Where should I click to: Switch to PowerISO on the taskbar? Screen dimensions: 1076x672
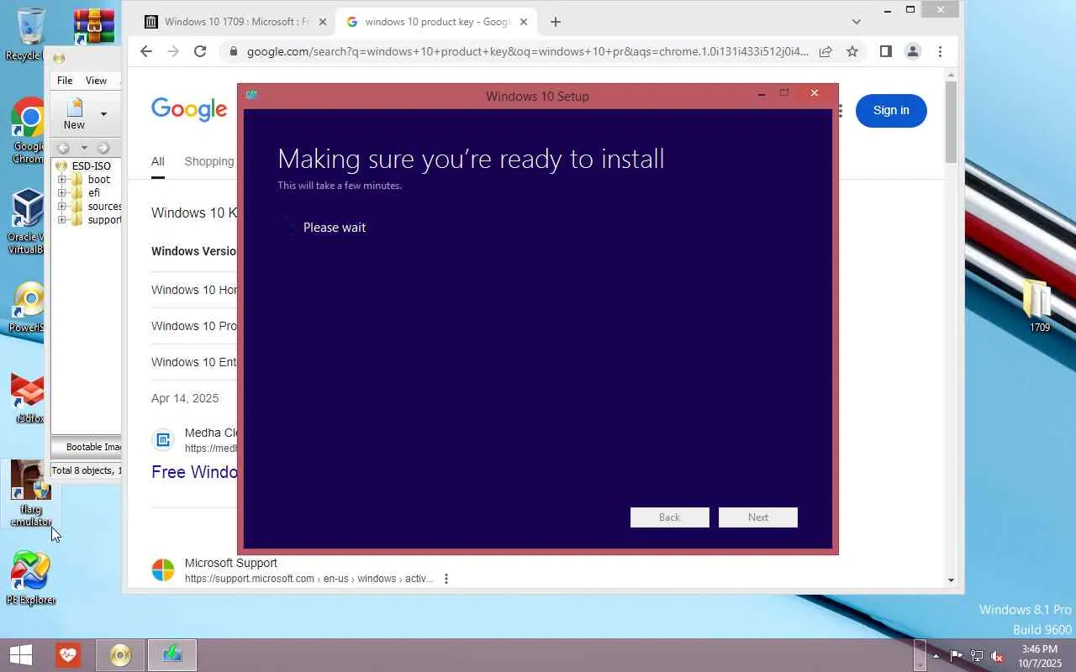pyautogui.click(x=120, y=655)
